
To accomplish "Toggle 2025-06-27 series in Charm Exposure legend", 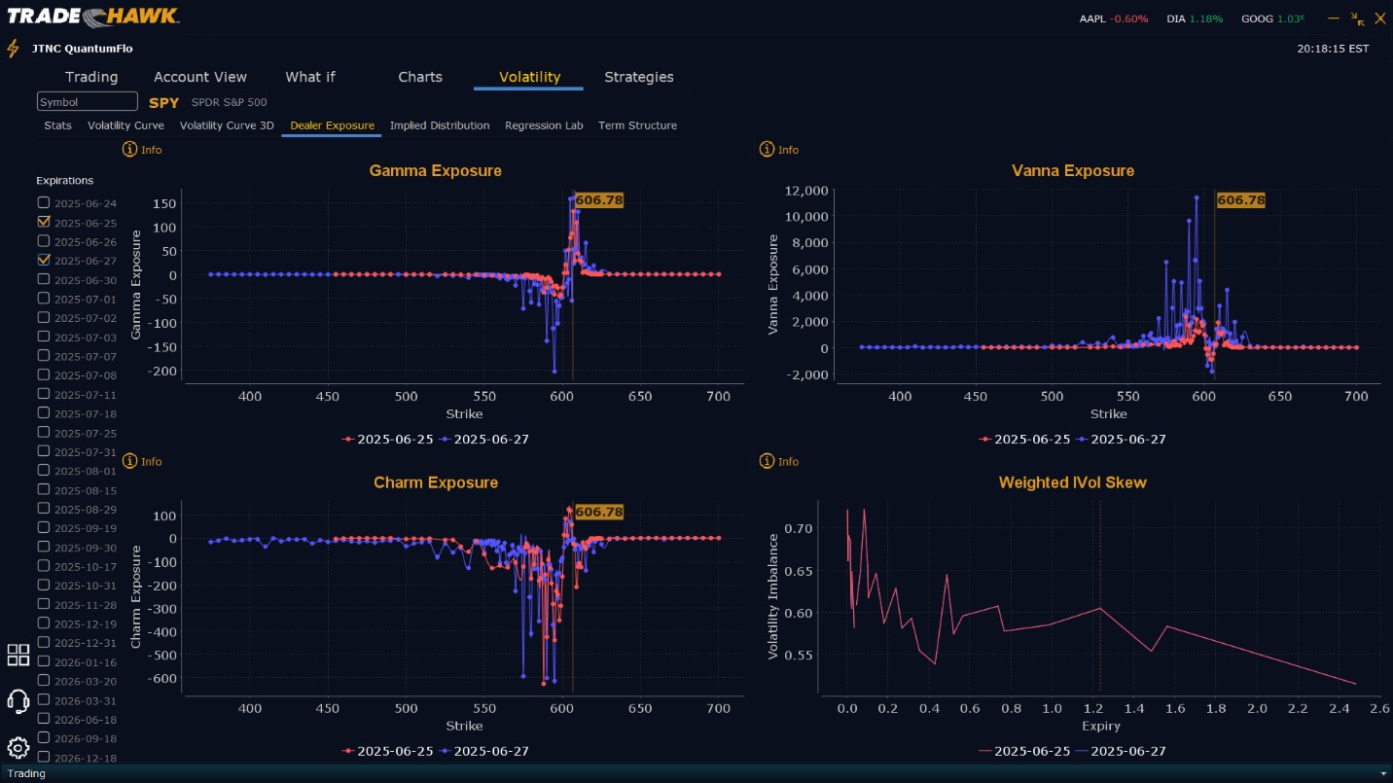I will [484, 750].
